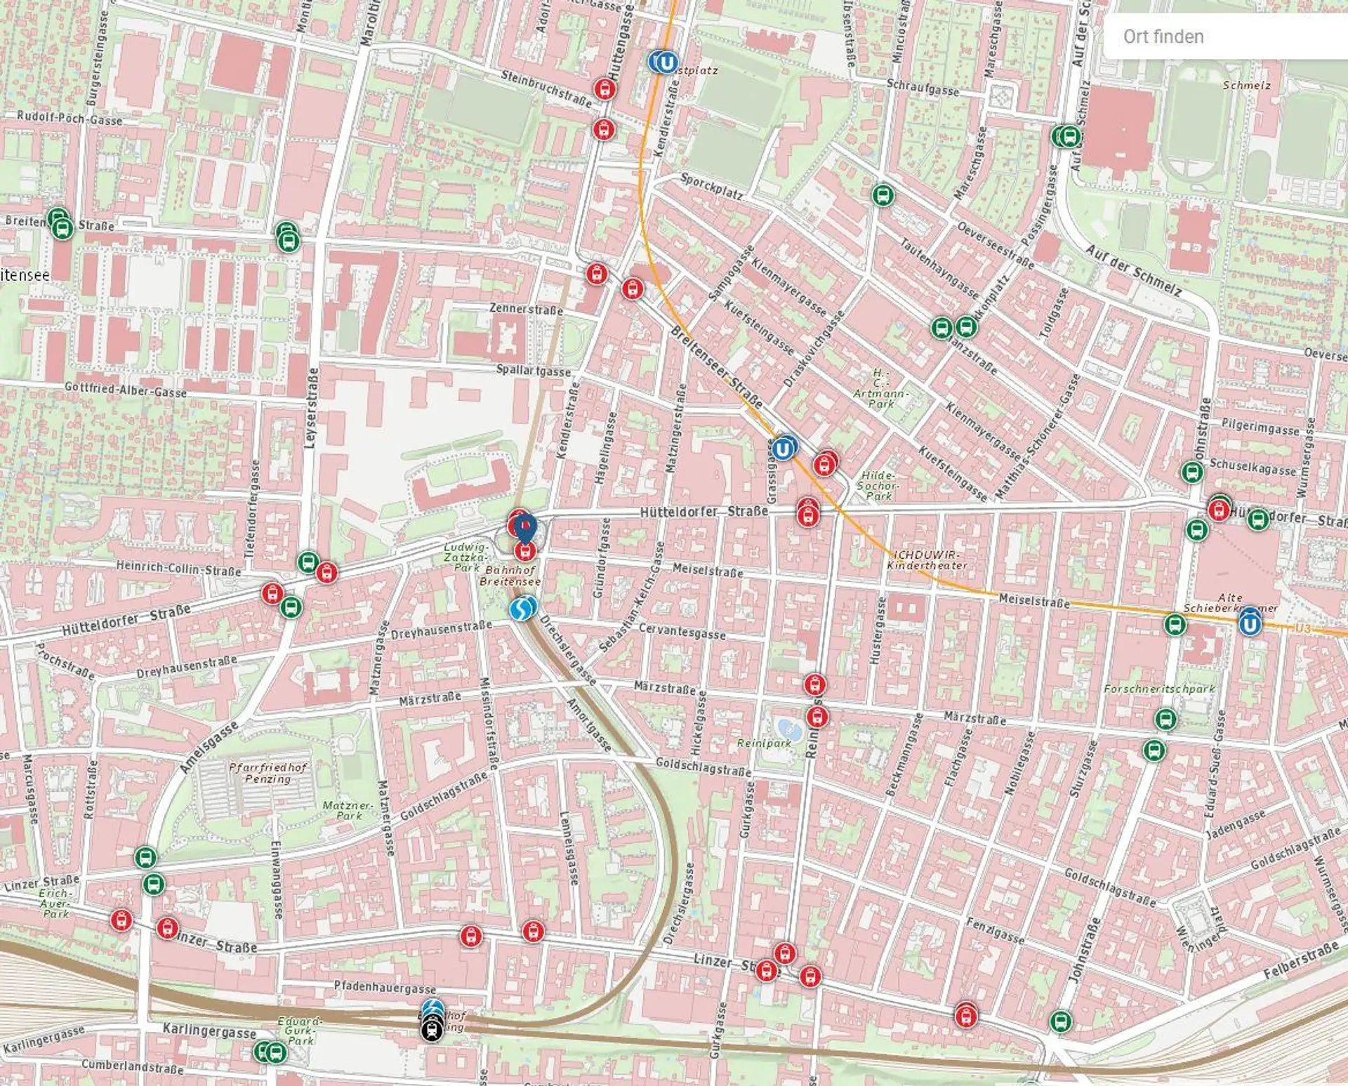Click the black train icon at Bahnhof Penzing
The image size is (1348, 1086).
(x=432, y=1030)
